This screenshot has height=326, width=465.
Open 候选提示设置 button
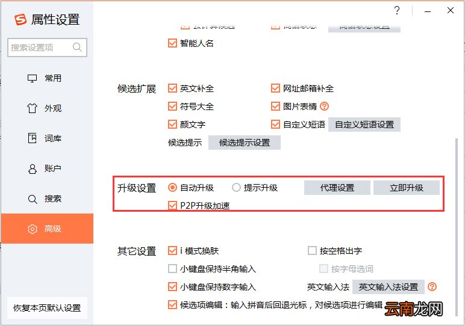pos(245,143)
